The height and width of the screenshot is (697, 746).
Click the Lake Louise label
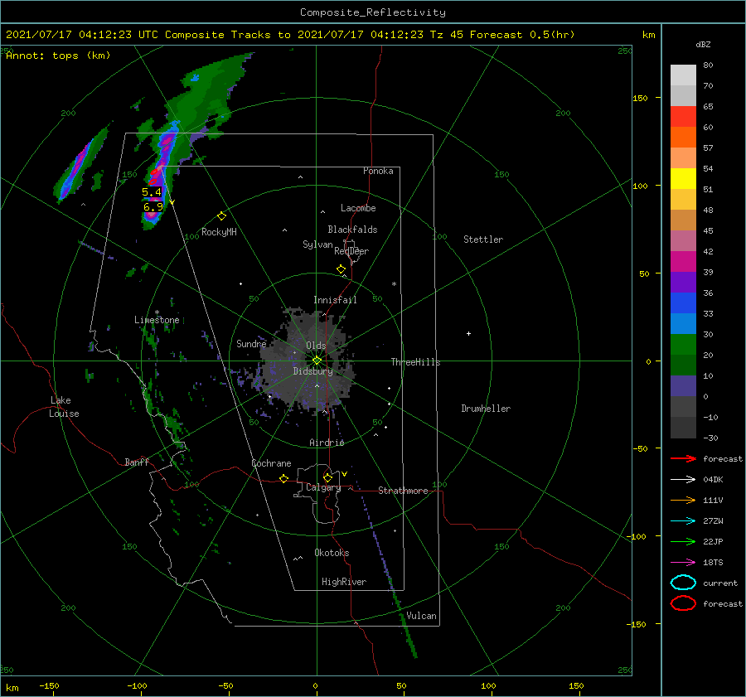point(64,407)
